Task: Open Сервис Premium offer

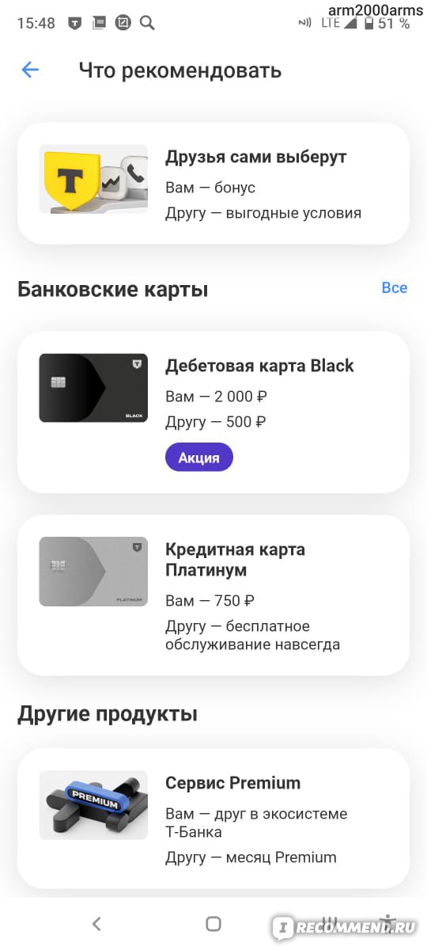Action: [213, 819]
